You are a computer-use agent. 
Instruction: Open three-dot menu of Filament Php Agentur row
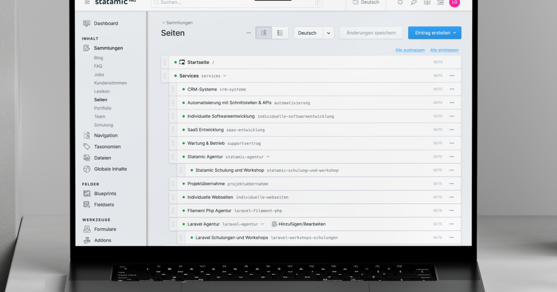[x=452, y=210]
